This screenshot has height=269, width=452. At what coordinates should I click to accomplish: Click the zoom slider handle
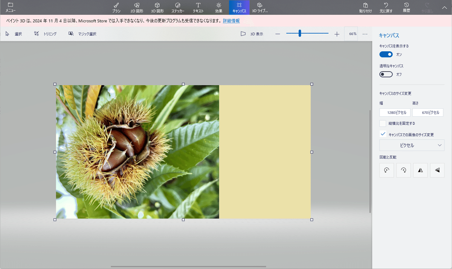point(300,34)
